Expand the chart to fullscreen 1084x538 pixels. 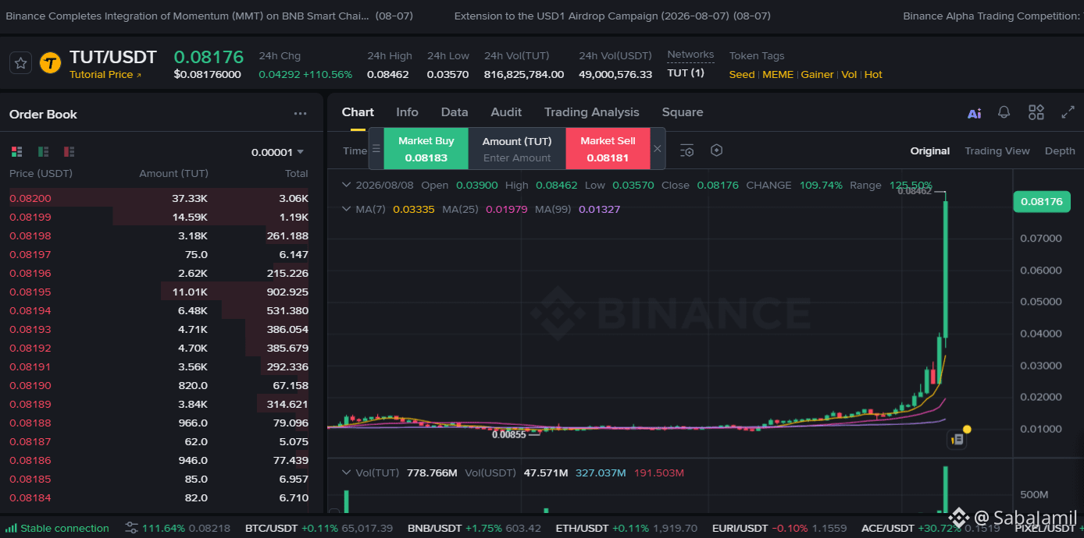pyautogui.click(x=1068, y=112)
